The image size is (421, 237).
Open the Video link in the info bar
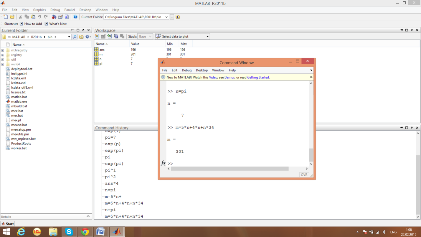(213, 77)
